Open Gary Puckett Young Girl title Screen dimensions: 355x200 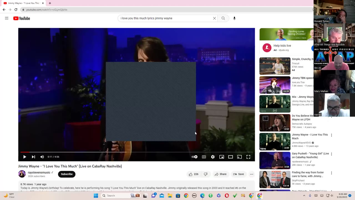(310, 155)
